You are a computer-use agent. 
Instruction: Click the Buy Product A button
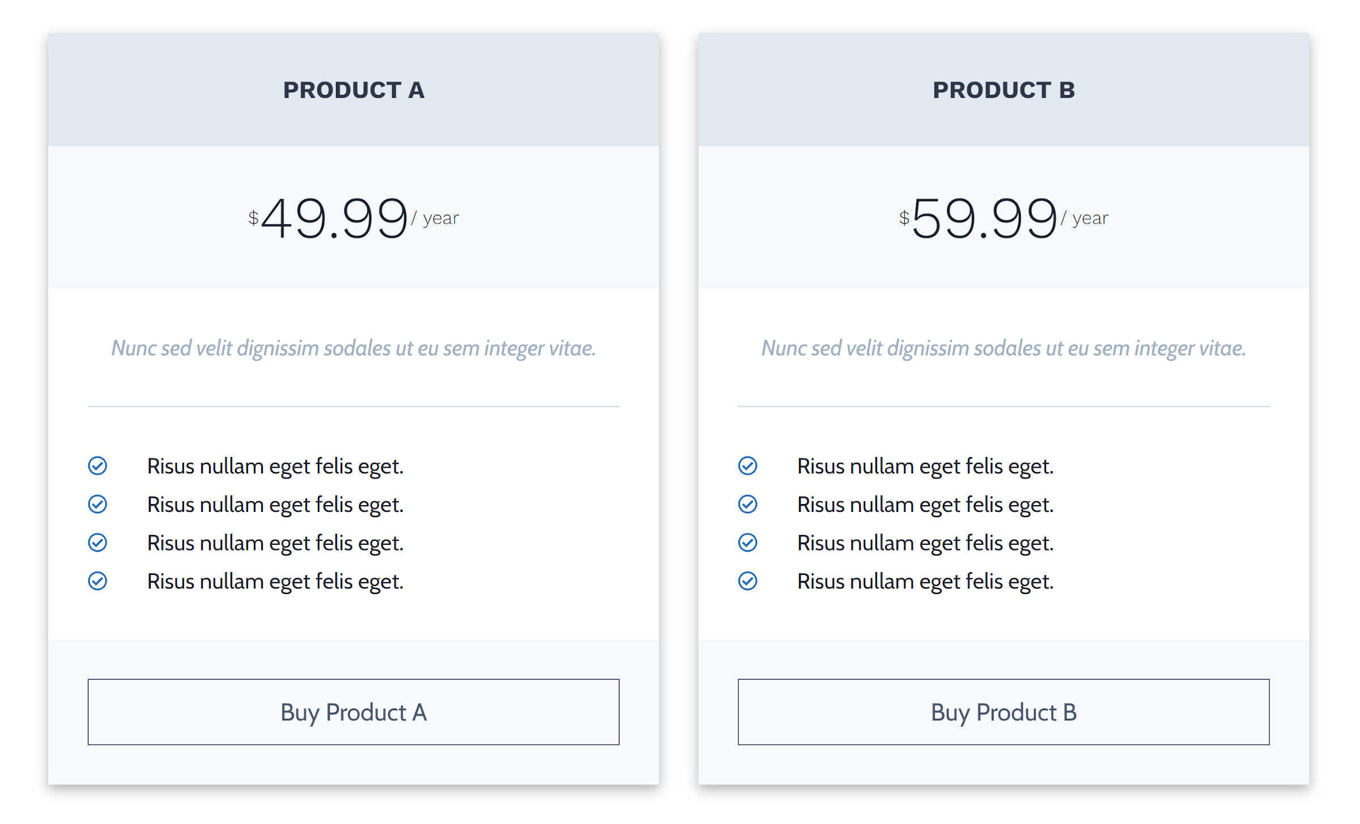pyautogui.click(x=353, y=712)
